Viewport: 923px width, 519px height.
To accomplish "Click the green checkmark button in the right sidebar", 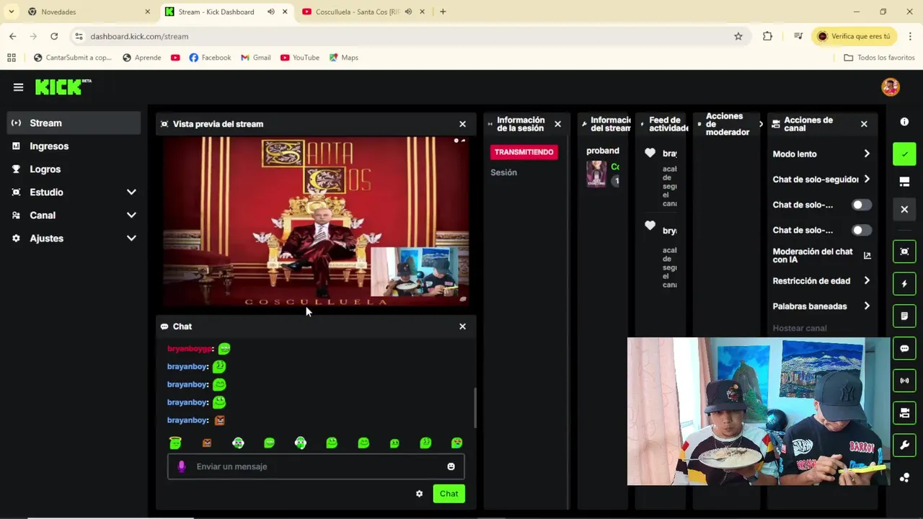I will point(904,154).
